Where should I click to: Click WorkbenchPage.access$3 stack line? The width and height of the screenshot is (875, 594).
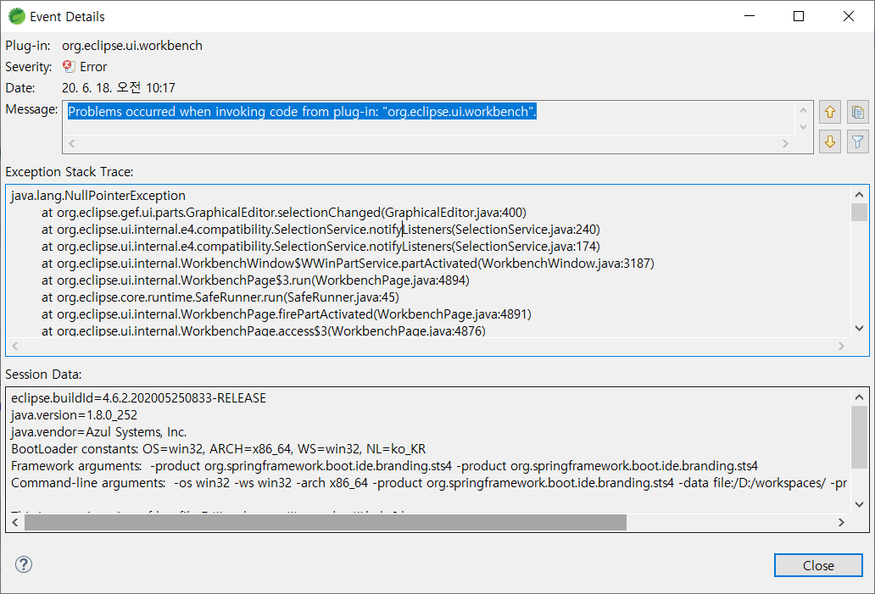click(x=264, y=330)
